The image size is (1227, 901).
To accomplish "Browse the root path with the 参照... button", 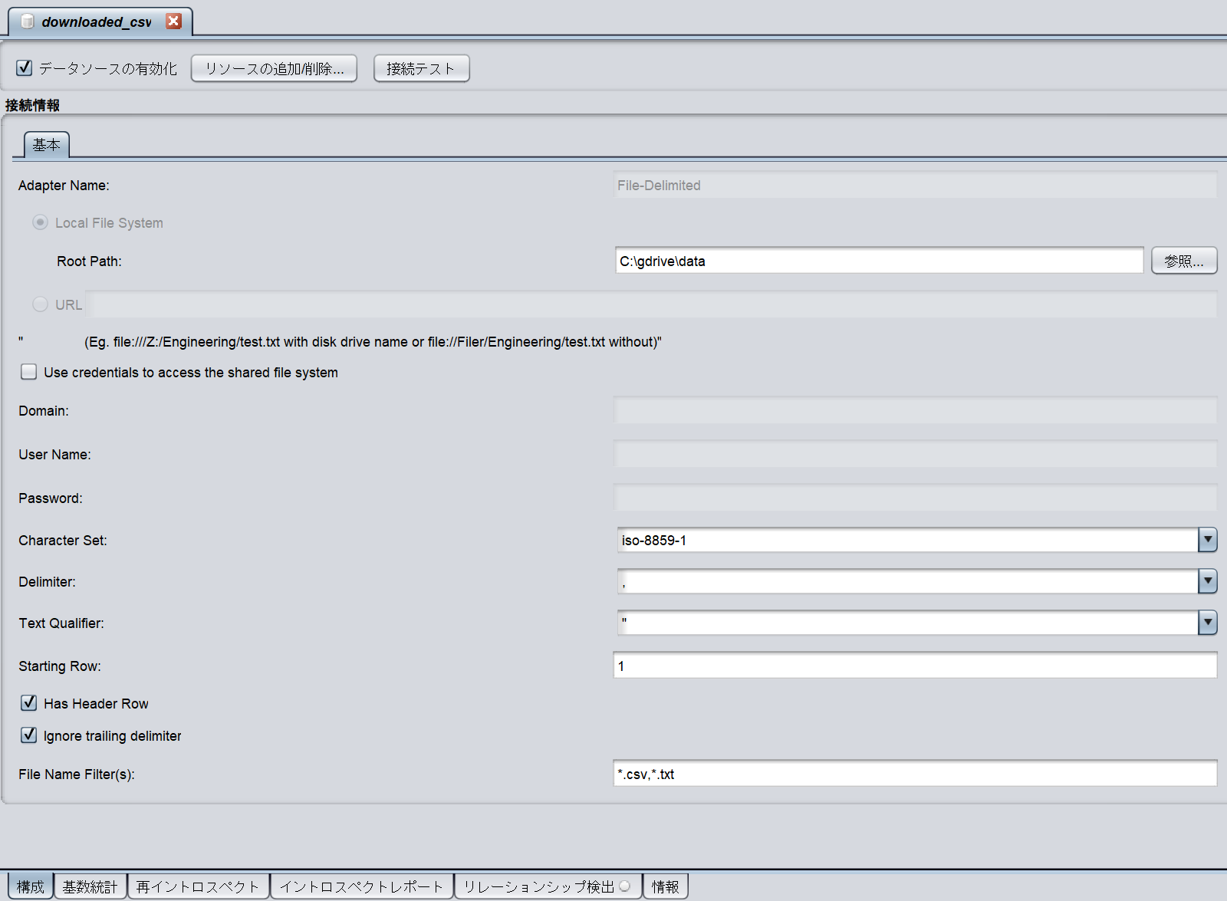I will (1184, 261).
